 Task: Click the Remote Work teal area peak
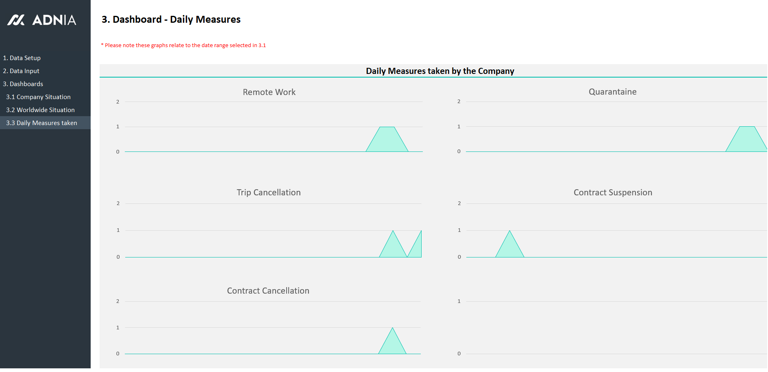(x=387, y=140)
